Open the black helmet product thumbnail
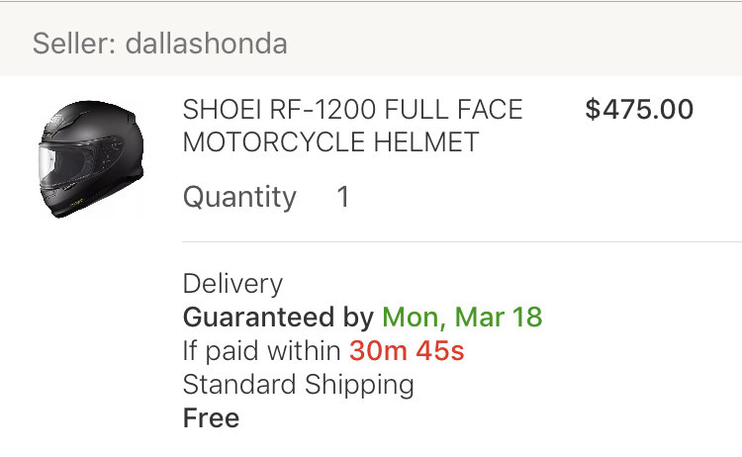Screen dimensions: 742x457 tap(91, 159)
